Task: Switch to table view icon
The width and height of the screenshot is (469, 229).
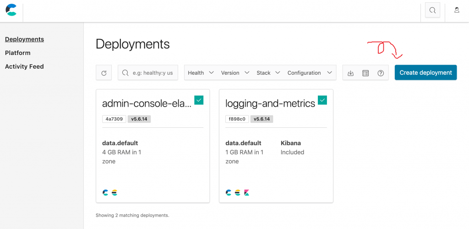Action: pyautogui.click(x=365, y=73)
